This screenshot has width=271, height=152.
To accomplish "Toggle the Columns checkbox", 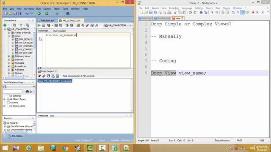I will tap(8, 103).
